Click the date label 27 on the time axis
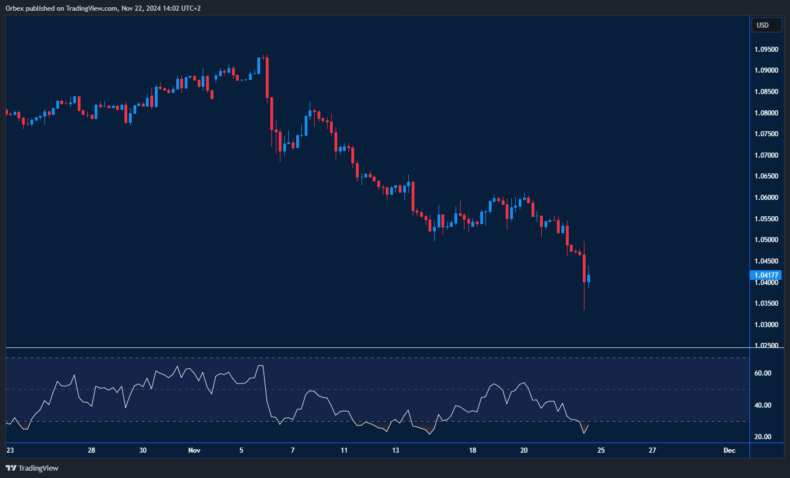This screenshot has width=790, height=478. tap(652, 450)
